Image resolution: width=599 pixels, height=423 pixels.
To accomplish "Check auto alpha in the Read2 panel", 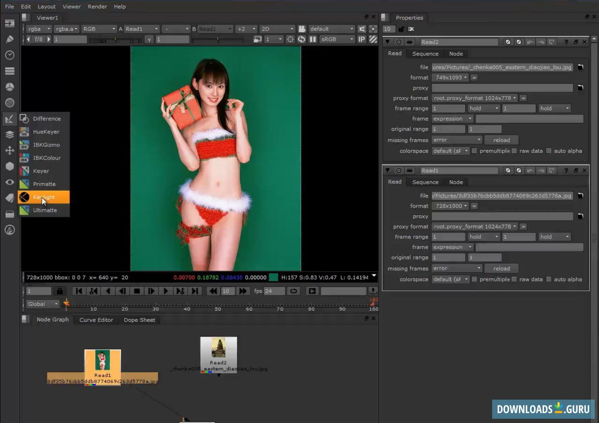I will tap(549, 151).
